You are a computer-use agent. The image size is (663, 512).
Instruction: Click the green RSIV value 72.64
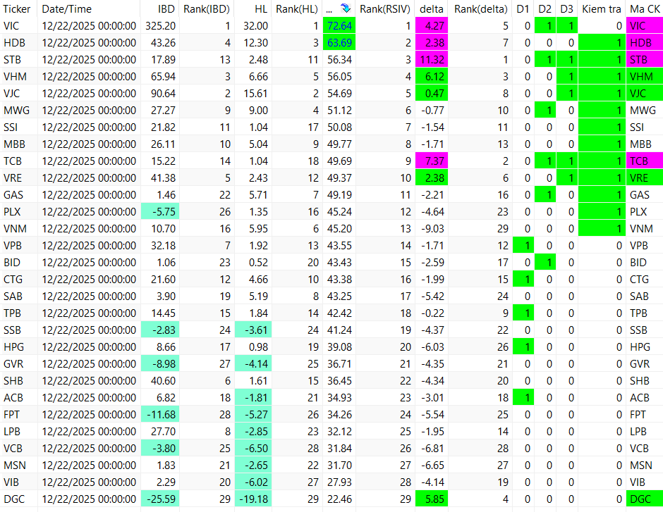point(339,26)
